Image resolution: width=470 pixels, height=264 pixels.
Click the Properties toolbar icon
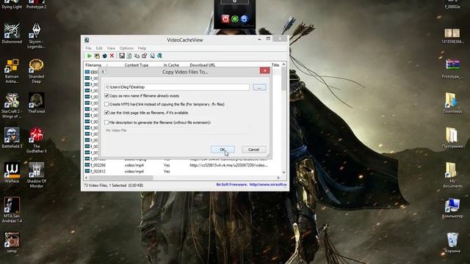click(144, 56)
